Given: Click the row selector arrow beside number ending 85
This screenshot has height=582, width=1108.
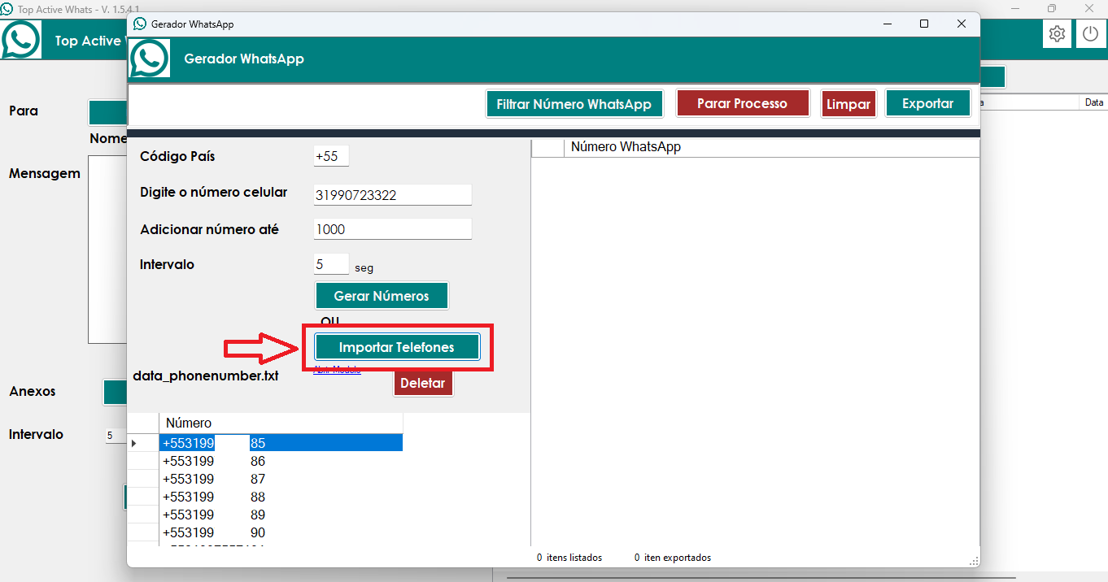Looking at the screenshot, I should (134, 443).
